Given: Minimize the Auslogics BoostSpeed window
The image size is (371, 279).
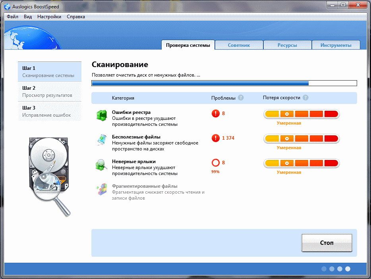Looking at the screenshot, I should [333, 5].
